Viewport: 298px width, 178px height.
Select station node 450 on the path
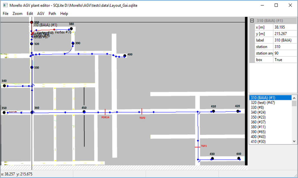pyautogui.click(x=84, y=112)
